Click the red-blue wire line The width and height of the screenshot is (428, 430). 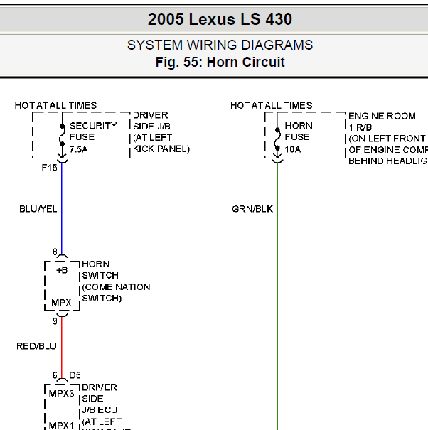pos(63,348)
